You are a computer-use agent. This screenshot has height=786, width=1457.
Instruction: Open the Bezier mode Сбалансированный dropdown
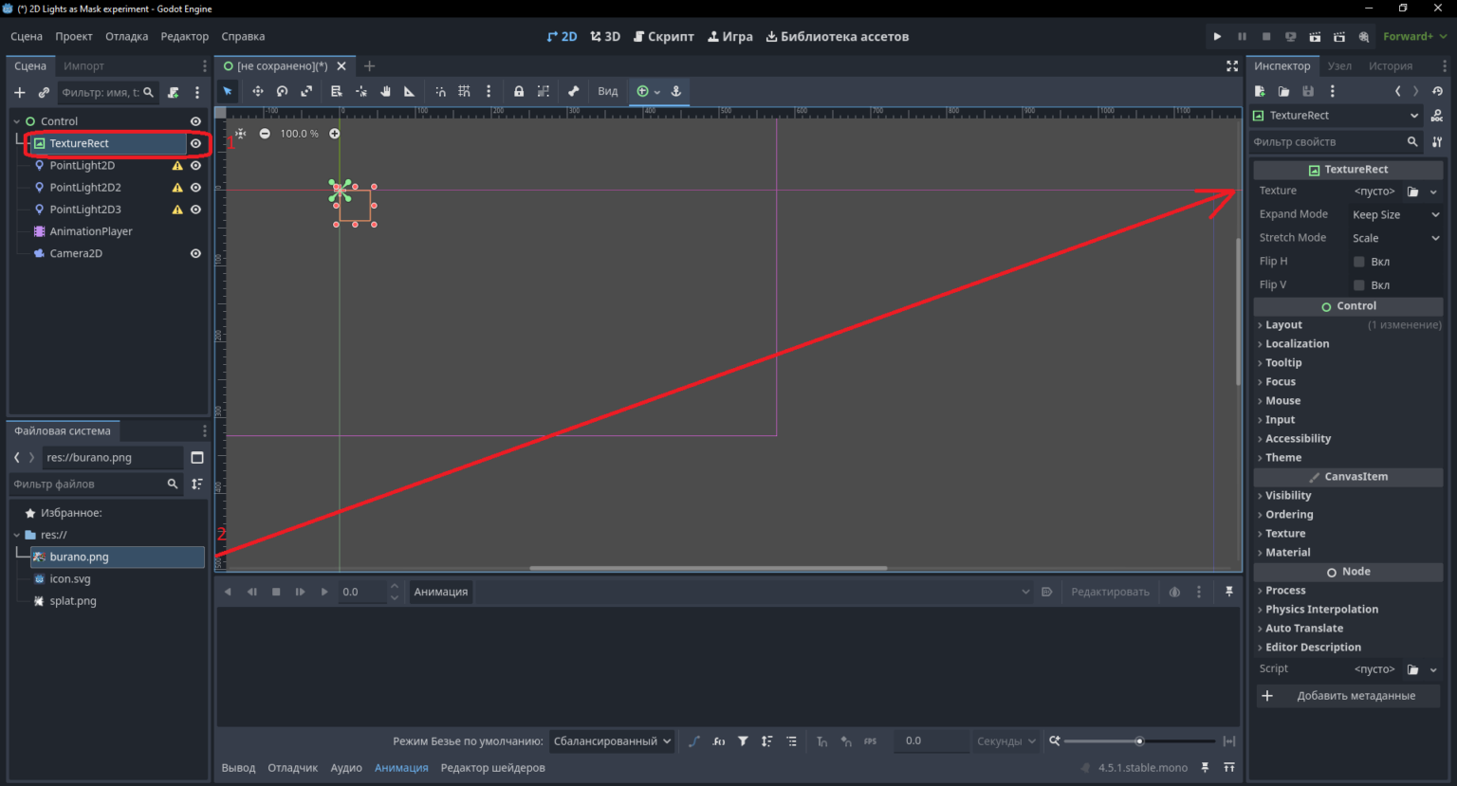pyautogui.click(x=612, y=741)
